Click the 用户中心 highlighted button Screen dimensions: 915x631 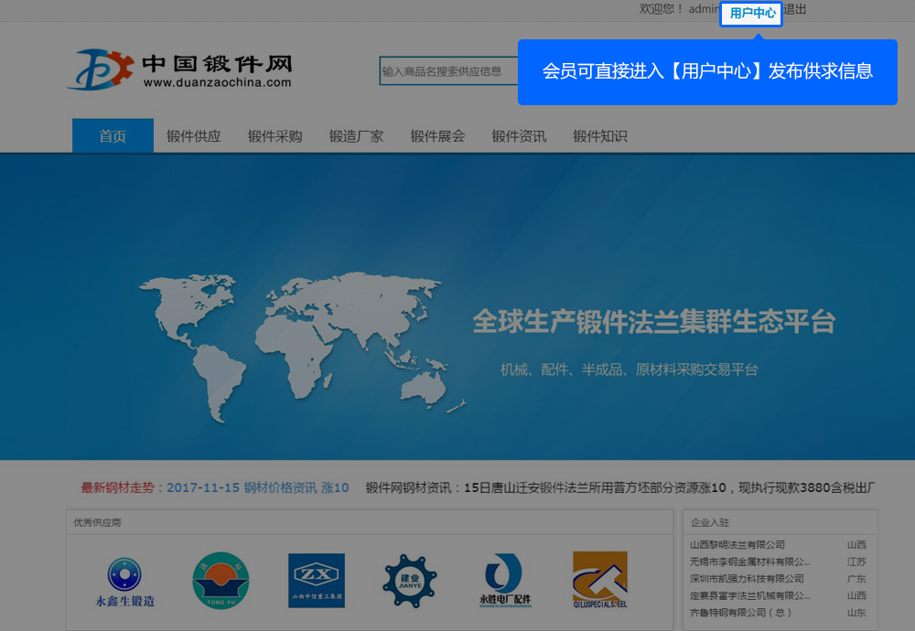pos(751,14)
